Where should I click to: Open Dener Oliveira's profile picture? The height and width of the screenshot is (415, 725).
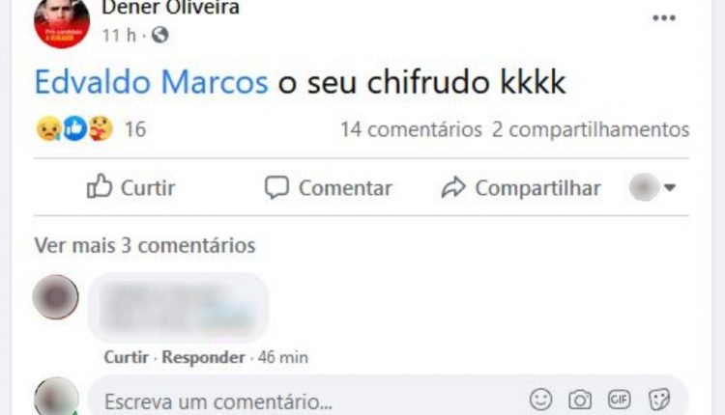(62, 21)
